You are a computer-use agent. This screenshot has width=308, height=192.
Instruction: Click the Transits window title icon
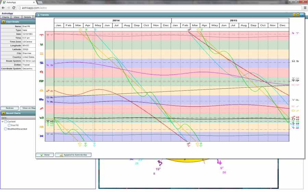pyautogui.click(x=38, y=15)
